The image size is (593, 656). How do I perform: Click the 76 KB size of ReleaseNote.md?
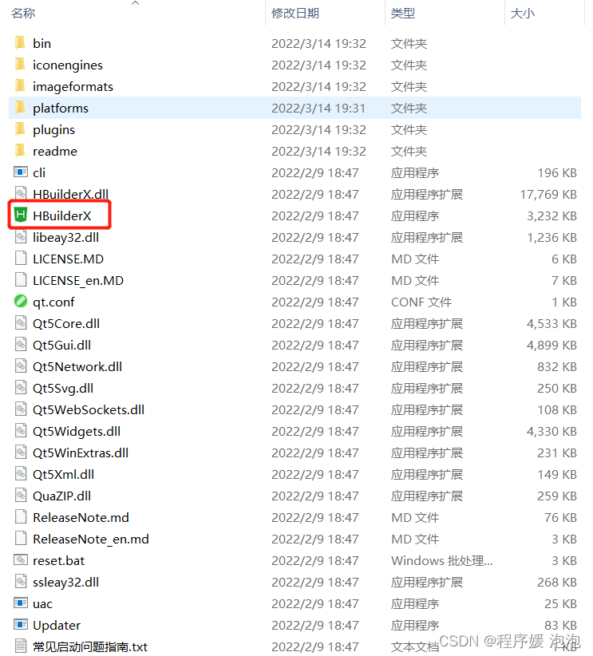click(560, 517)
